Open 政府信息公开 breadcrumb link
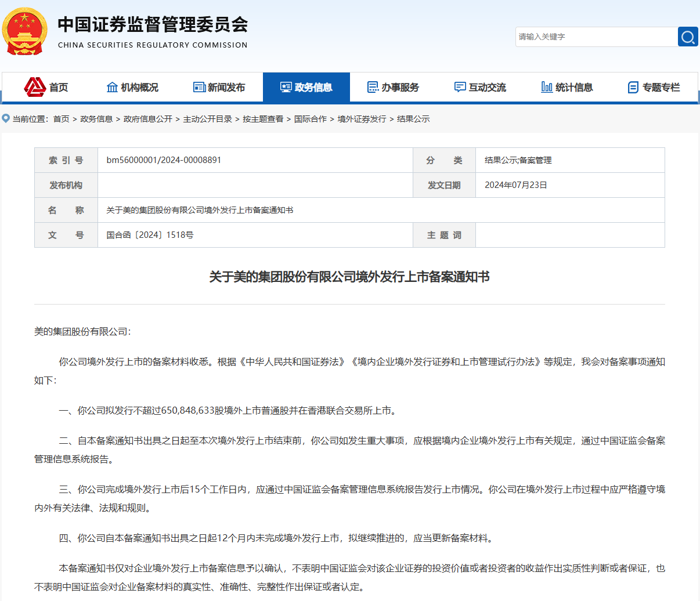 [x=148, y=119]
